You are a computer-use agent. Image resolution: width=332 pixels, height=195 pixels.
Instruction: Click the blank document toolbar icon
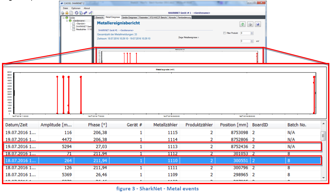click(x=71, y=13)
